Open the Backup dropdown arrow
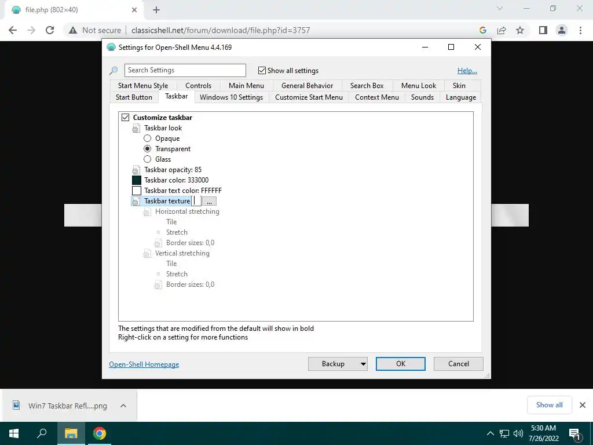The height and width of the screenshot is (445, 593). [363, 364]
